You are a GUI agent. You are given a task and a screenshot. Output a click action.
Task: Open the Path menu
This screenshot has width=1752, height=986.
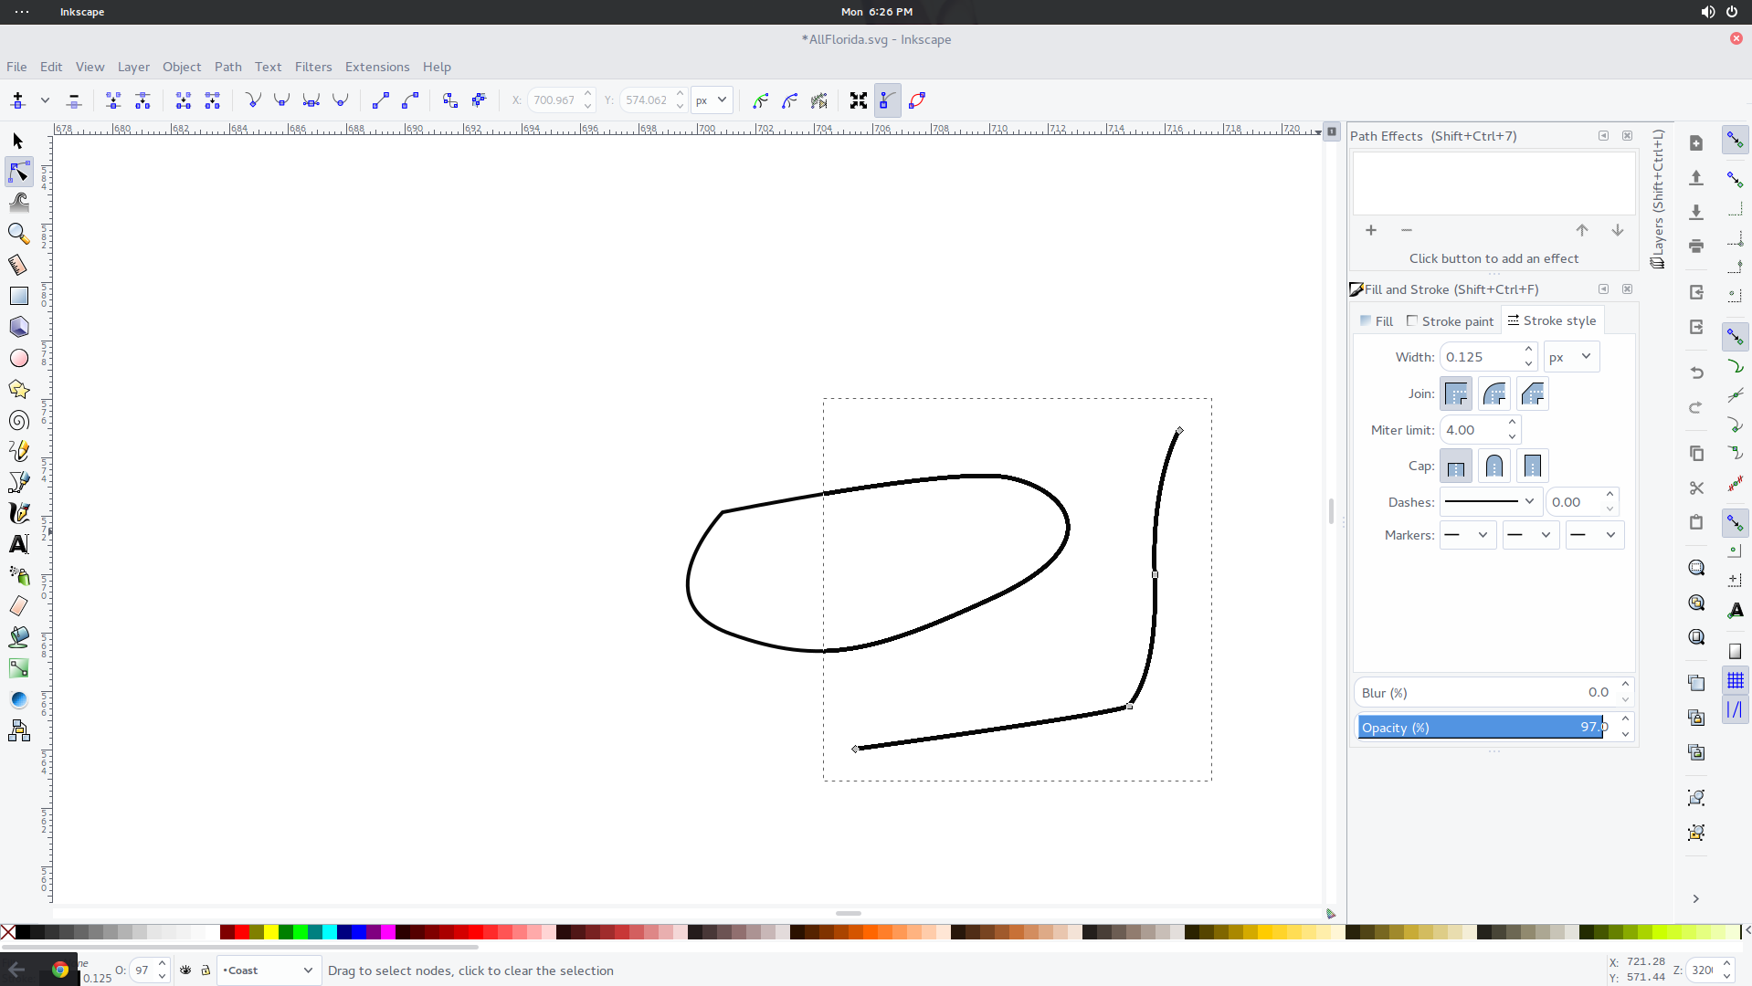227,67
